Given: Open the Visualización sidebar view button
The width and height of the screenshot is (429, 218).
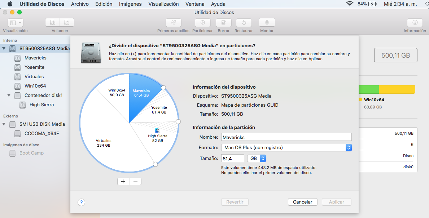Looking at the screenshot, I should click(15, 23).
